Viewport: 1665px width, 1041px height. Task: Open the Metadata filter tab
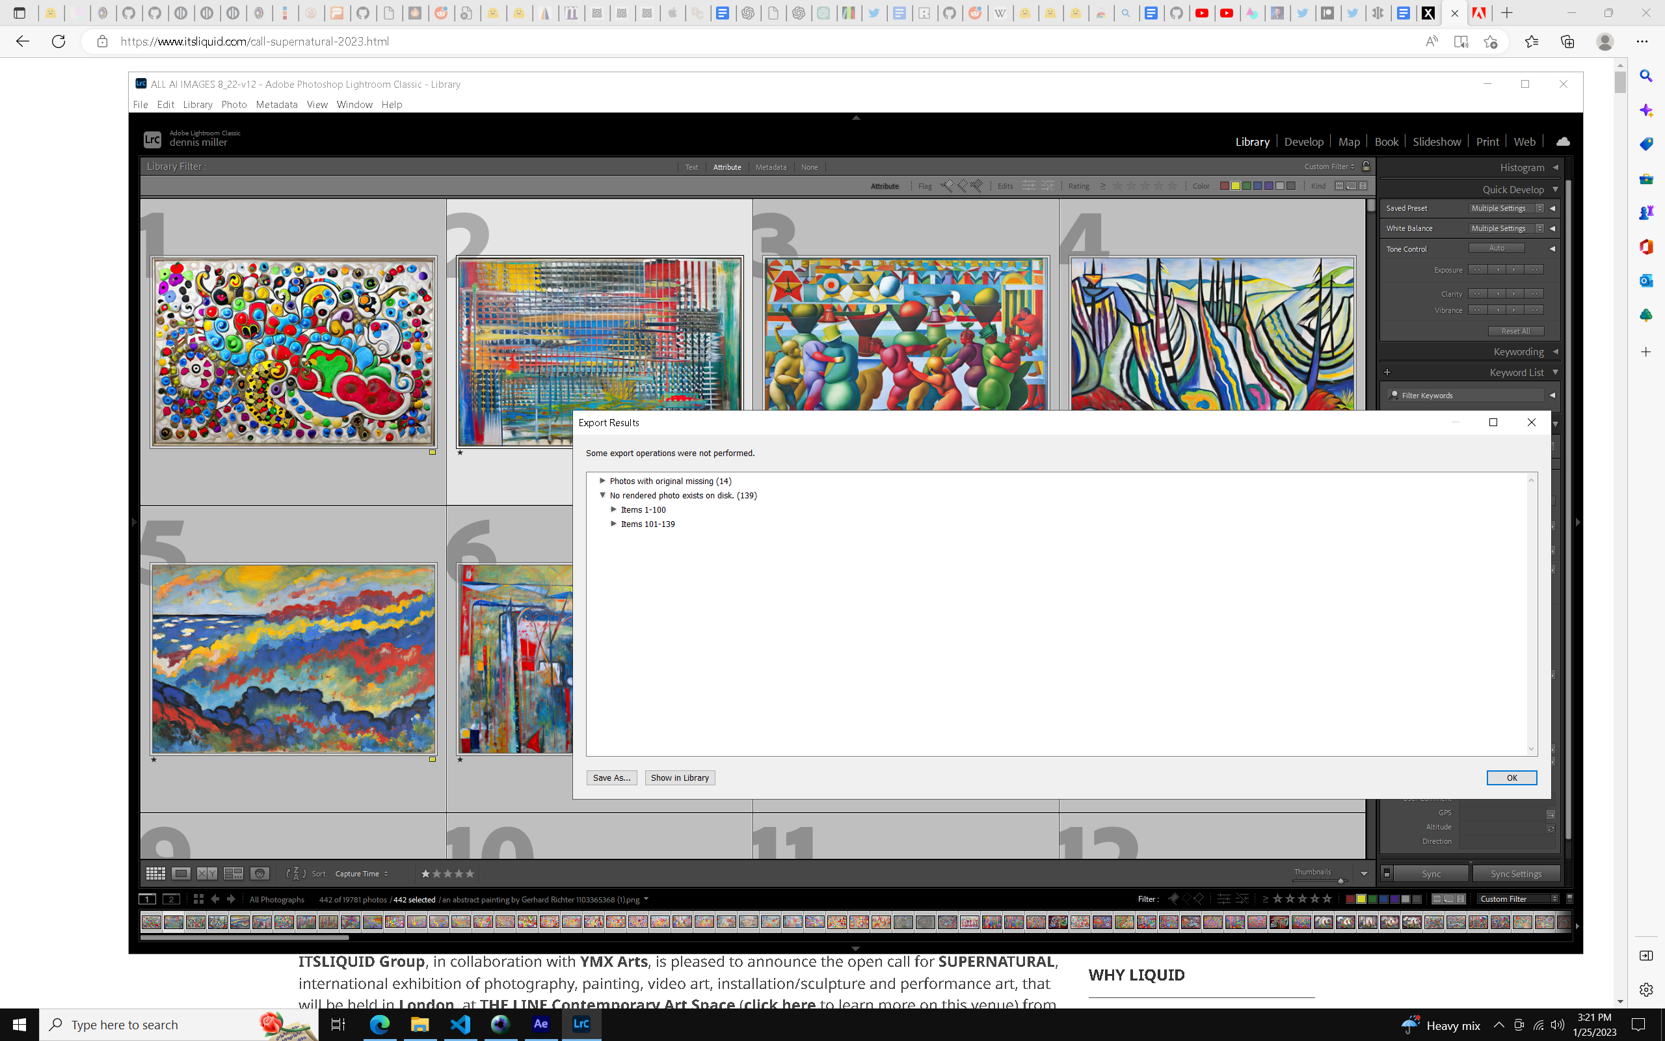coord(771,167)
